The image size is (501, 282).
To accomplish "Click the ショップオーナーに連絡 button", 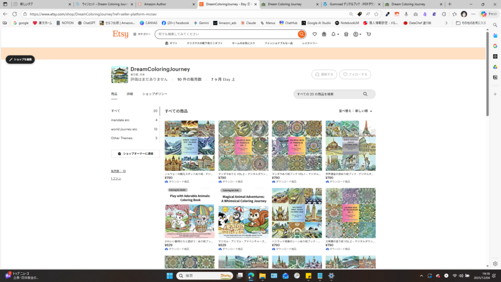I will click(136, 154).
